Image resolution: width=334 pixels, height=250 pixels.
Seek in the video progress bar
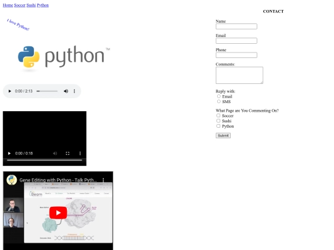coord(45,160)
